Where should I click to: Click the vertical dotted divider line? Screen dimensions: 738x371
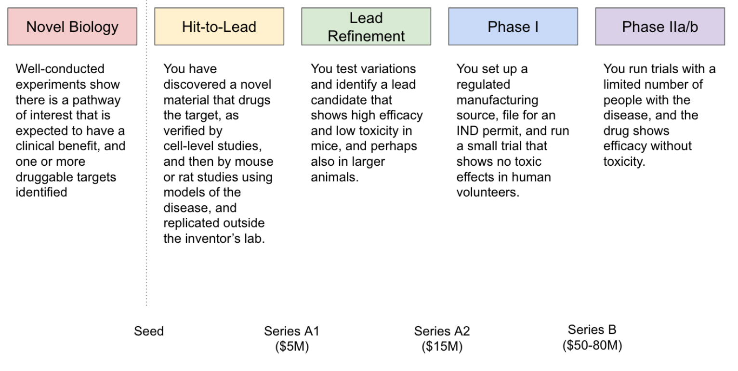[146, 153]
